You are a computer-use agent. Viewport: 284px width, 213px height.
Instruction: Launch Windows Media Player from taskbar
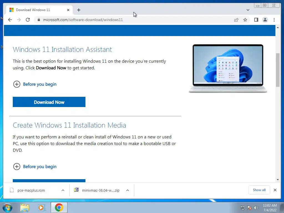42,208
